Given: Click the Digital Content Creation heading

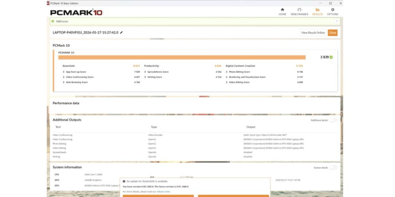Looking at the screenshot, I should click(x=240, y=66).
